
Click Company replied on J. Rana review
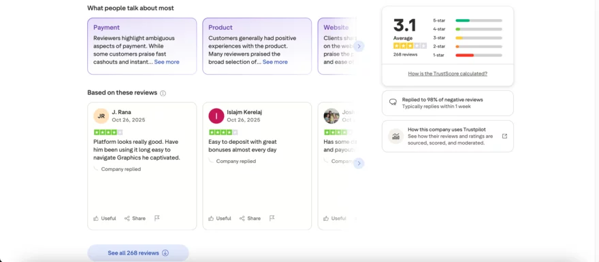(120, 169)
